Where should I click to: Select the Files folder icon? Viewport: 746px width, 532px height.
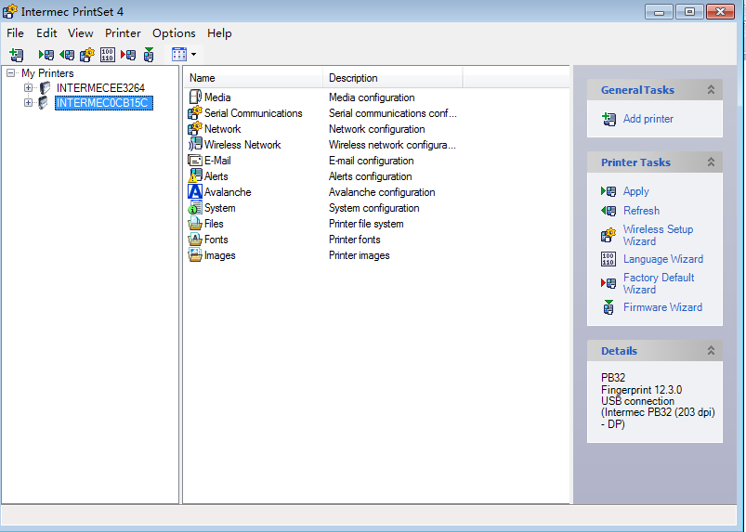click(x=195, y=223)
